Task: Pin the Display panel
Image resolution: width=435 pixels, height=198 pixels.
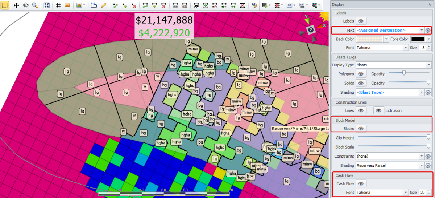Action: coord(430,5)
